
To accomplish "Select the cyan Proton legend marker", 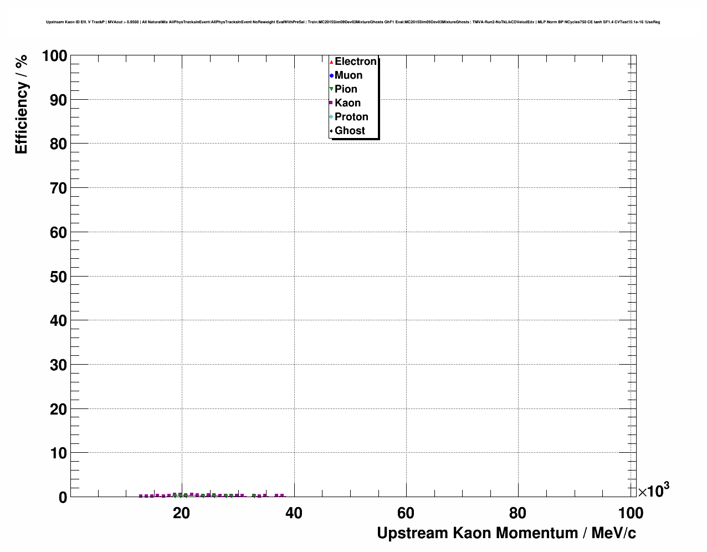I will pyautogui.click(x=331, y=117).
